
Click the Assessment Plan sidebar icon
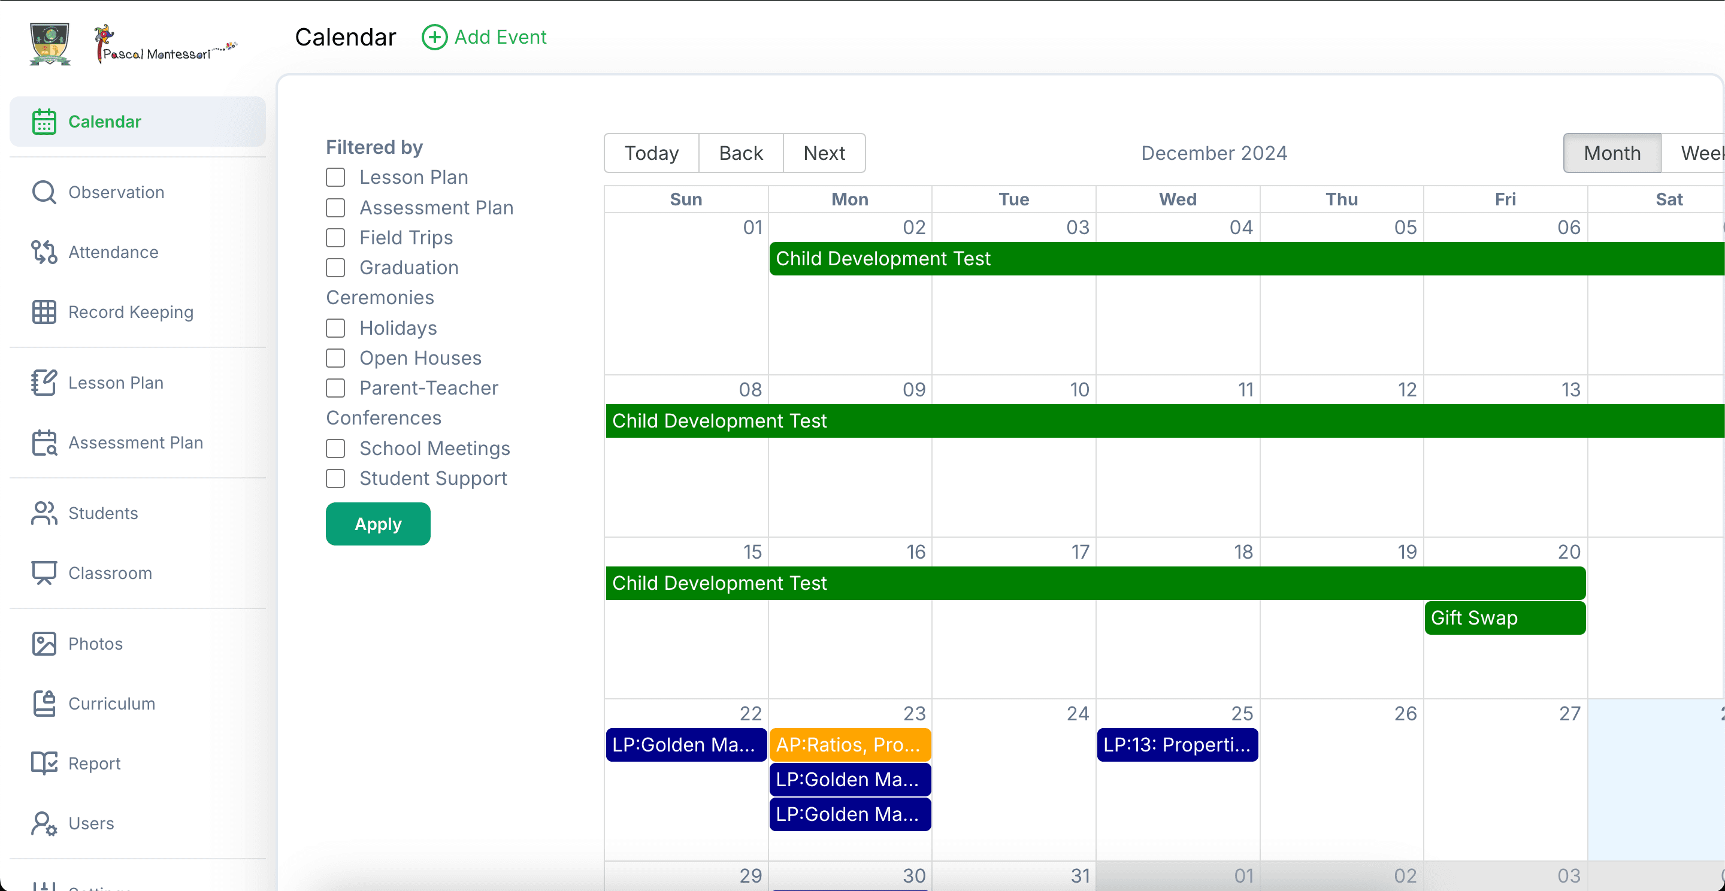[x=44, y=443]
